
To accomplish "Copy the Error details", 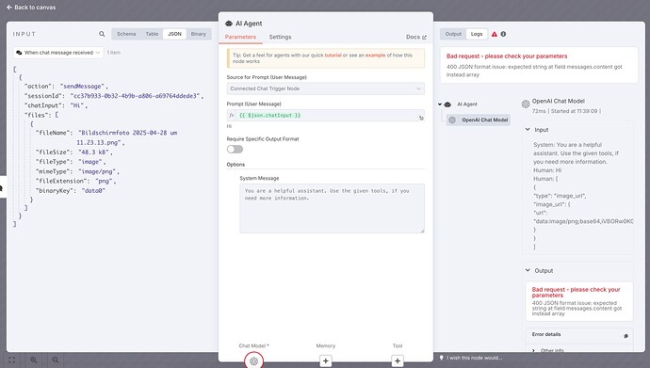I will pyautogui.click(x=626, y=336).
